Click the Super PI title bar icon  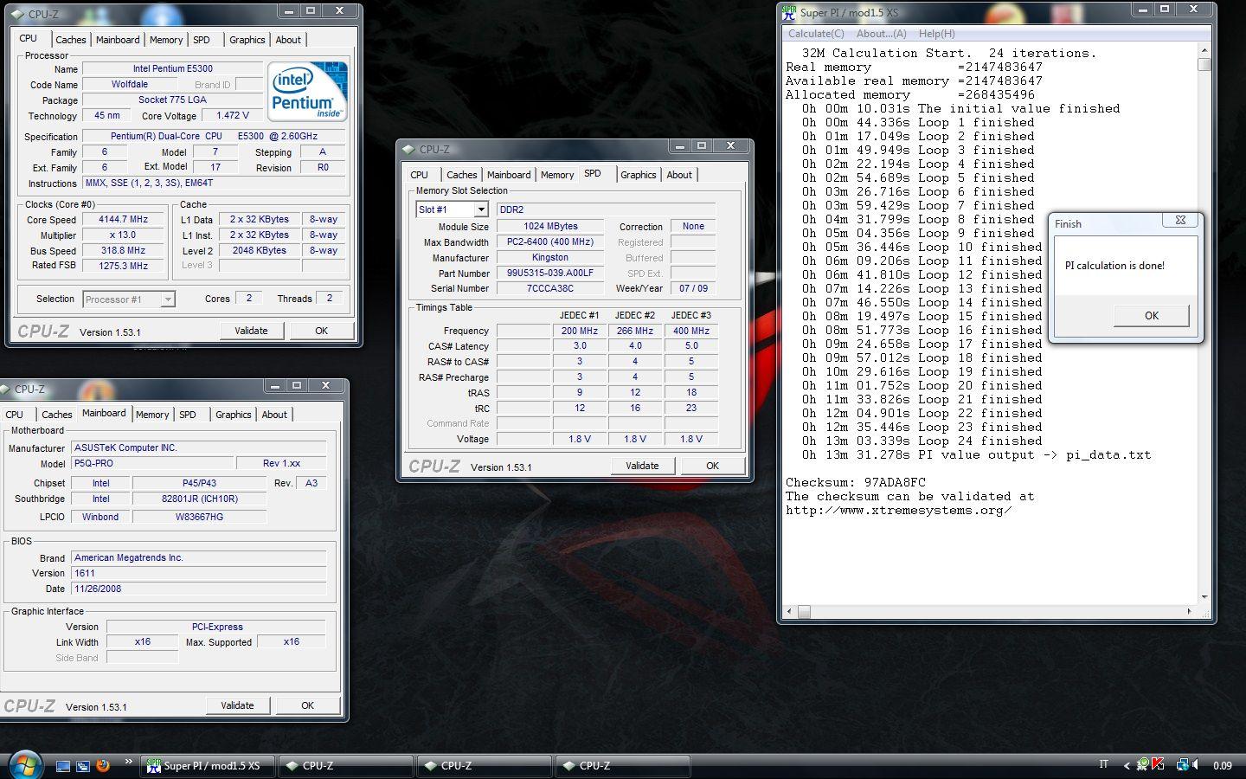click(789, 12)
